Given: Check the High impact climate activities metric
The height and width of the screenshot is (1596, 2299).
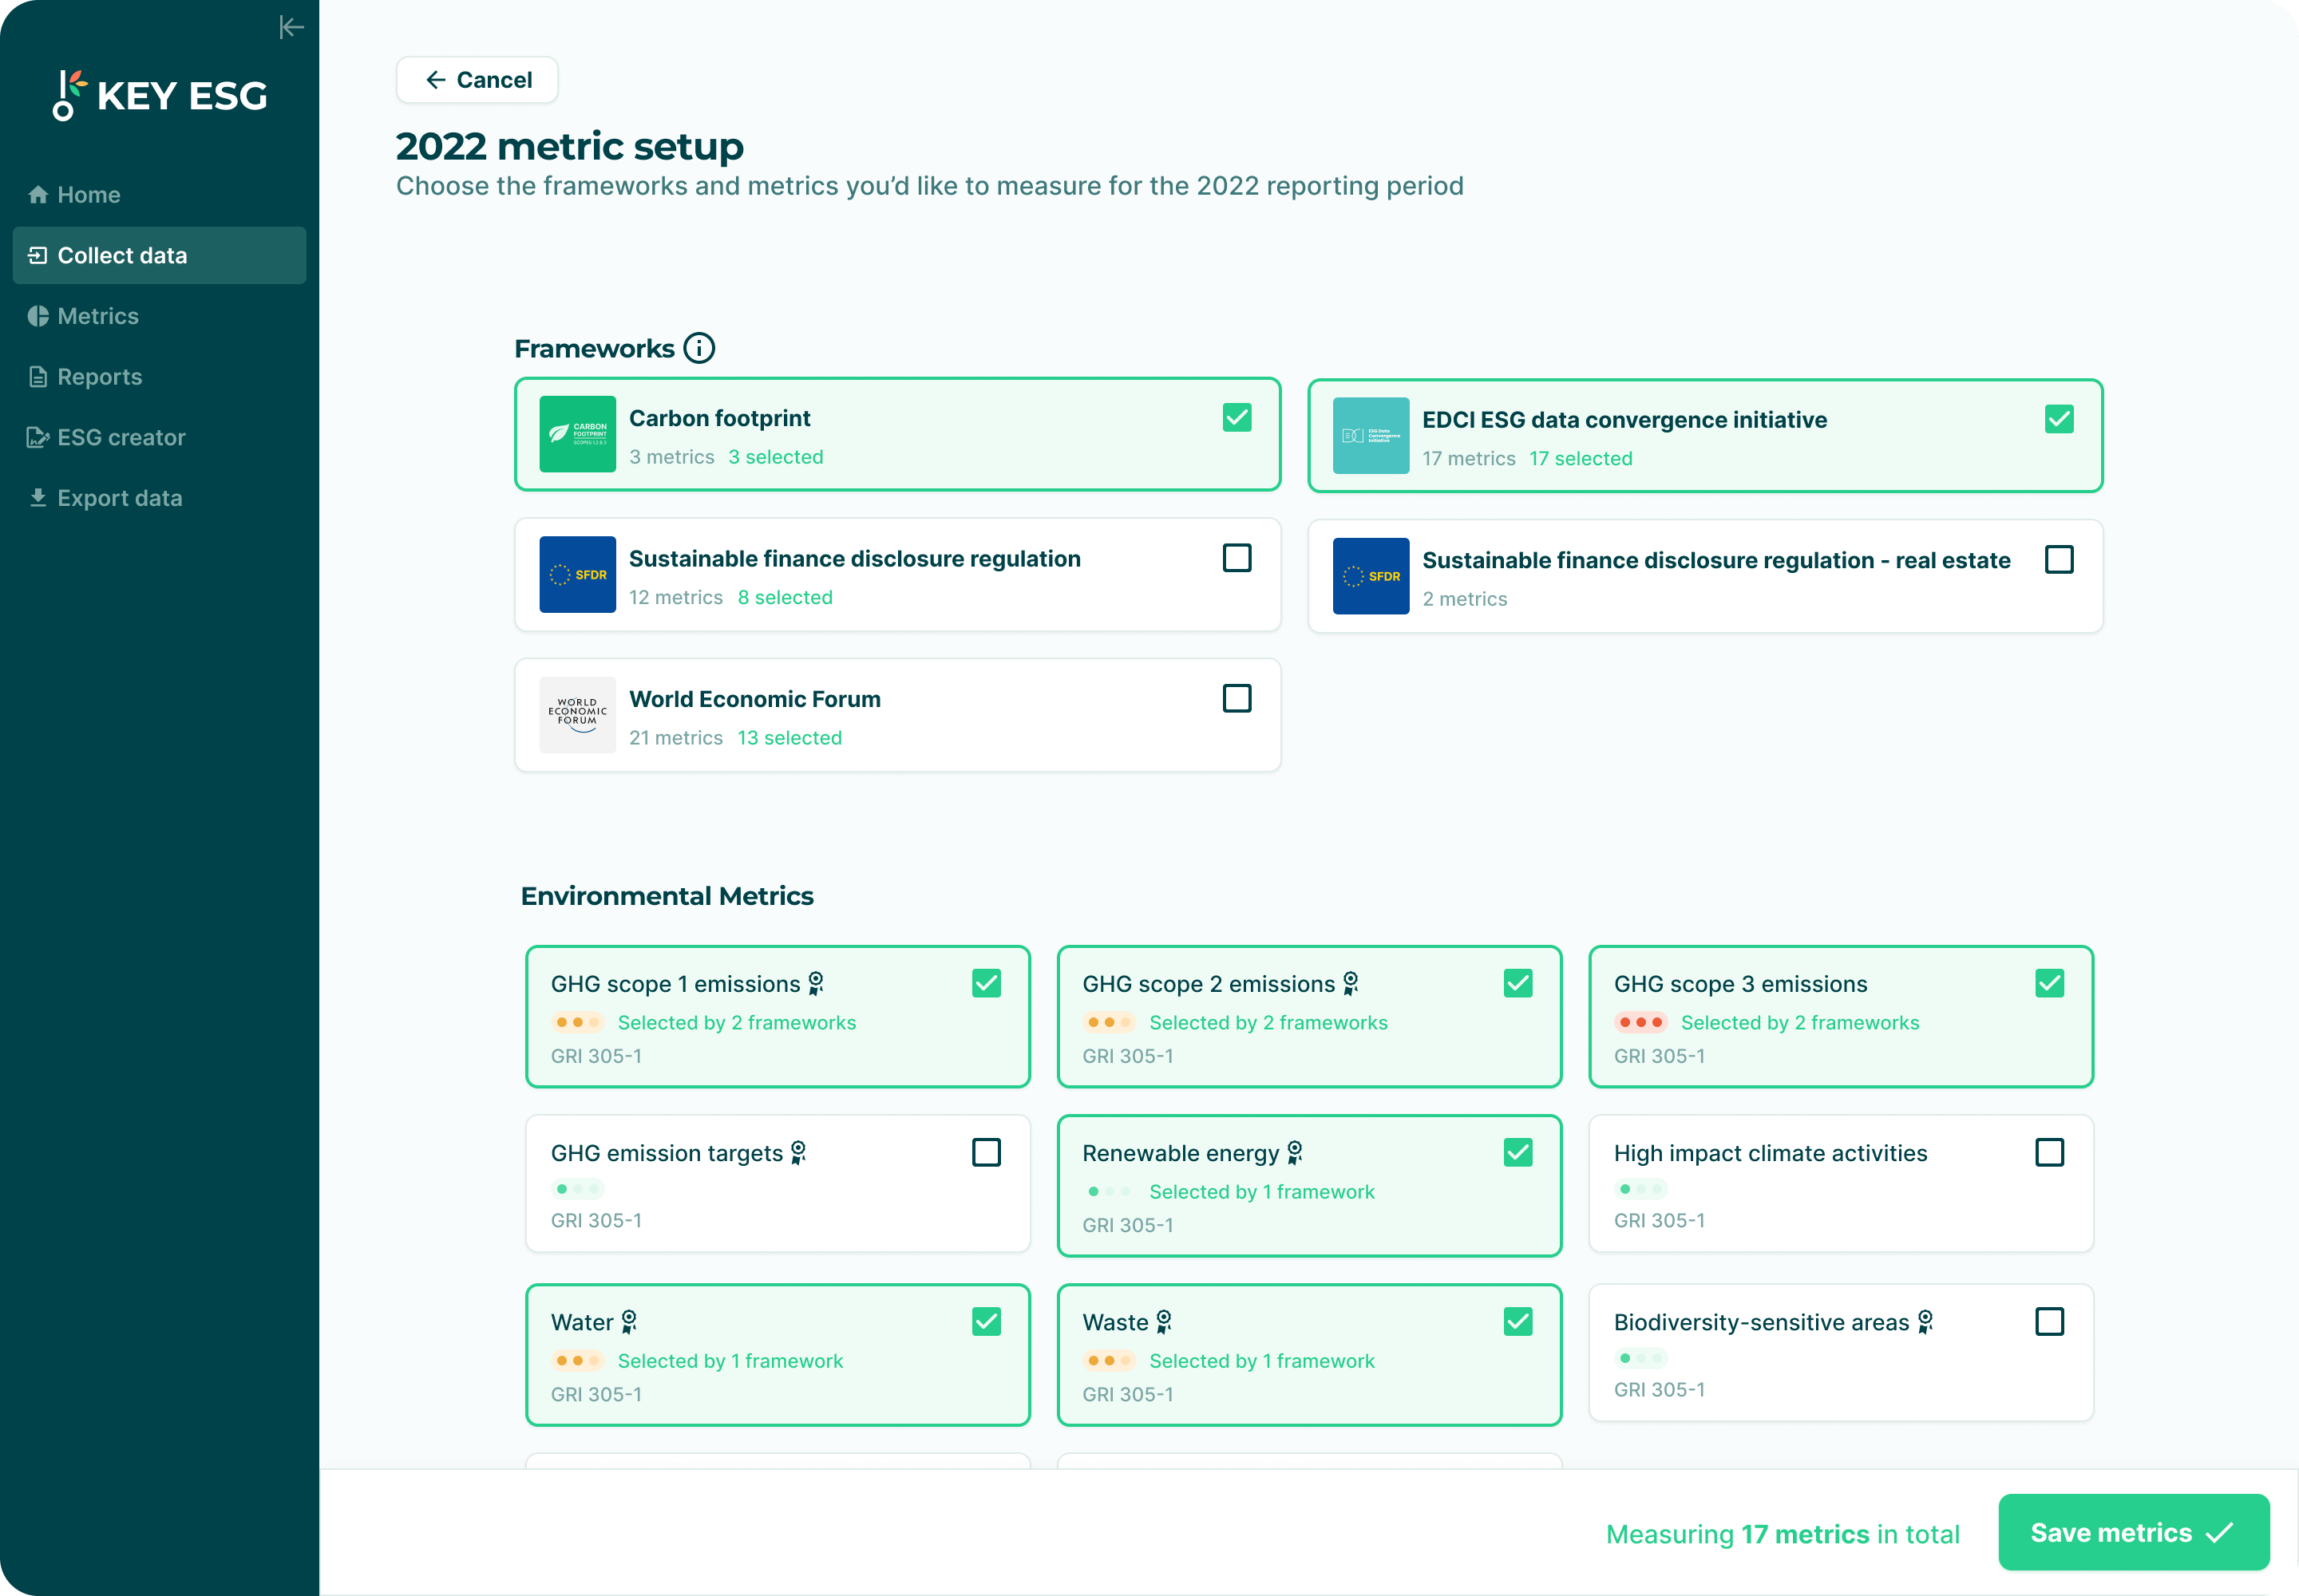Looking at the screenshot, I should click(2050, 1152).
